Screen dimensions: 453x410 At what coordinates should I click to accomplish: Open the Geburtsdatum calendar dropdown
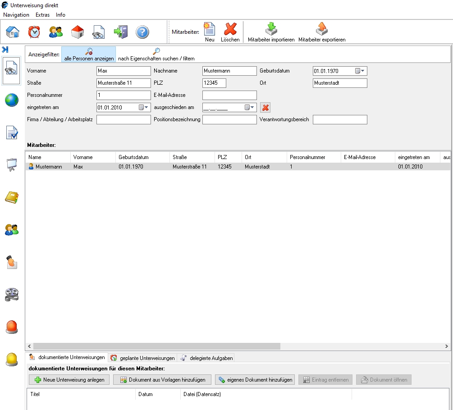360,71
